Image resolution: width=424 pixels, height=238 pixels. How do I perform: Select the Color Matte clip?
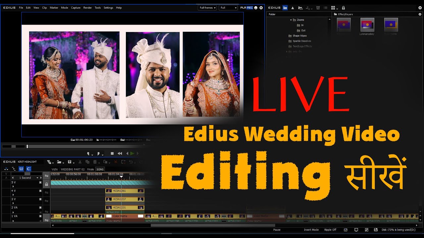tap(125, 216)
